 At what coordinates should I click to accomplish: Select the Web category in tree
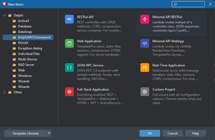point(21,70)
